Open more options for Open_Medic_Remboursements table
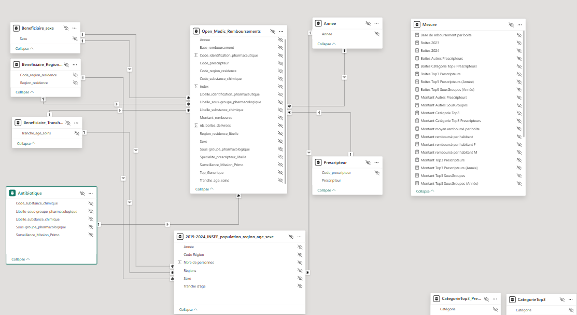Image resolution: width=577 pixels, height=315 pixels. click(x=281, y=31)
